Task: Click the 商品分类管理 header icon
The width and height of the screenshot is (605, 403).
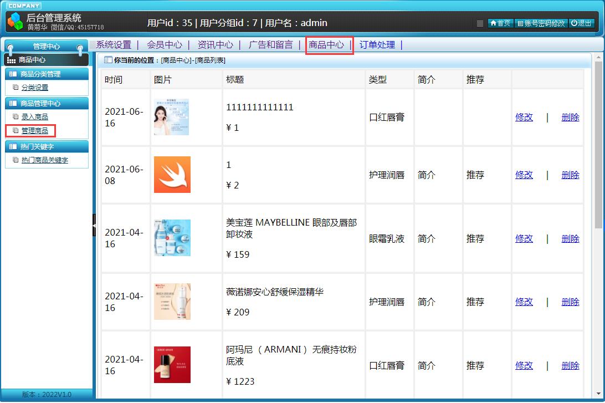Action: tap(13, 74)
